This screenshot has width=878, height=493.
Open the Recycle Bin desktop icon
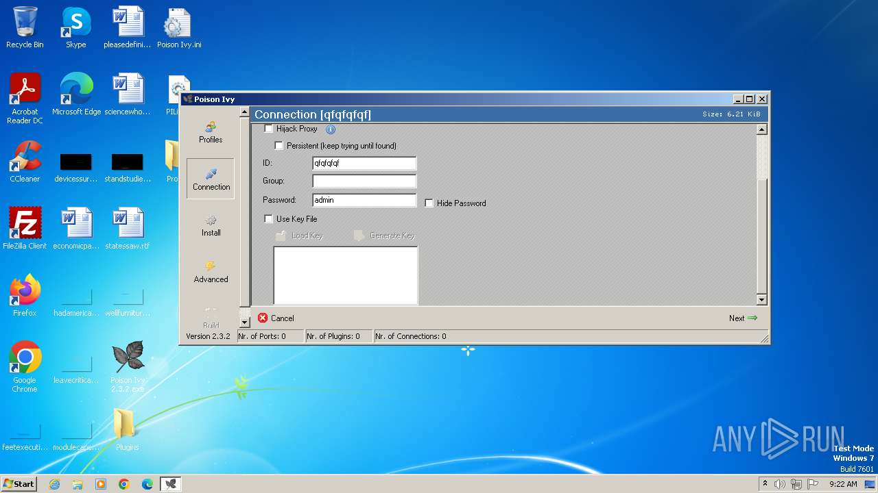25,28
